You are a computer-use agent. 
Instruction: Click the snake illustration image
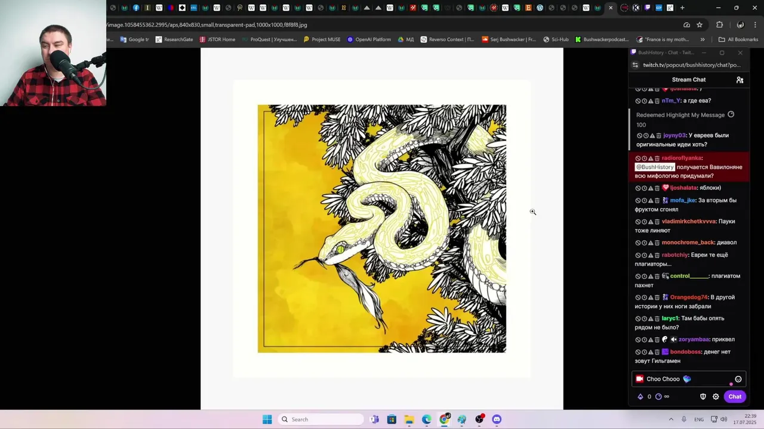382,229
